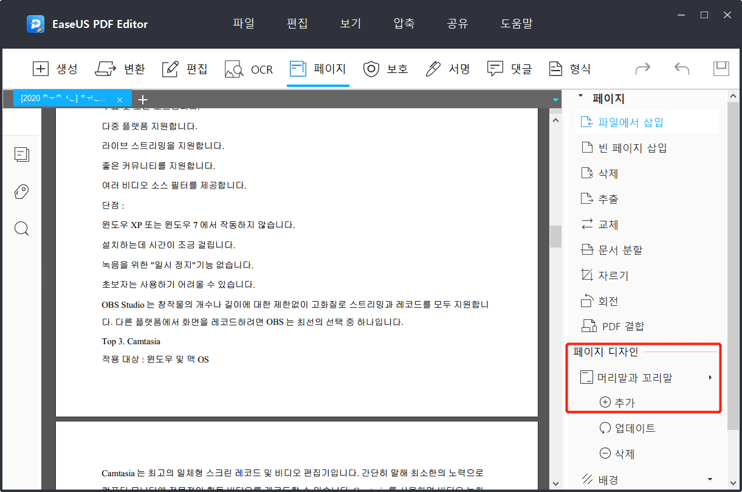Select the search icon in the sidebar
The image size is (742, 492).
21,229
